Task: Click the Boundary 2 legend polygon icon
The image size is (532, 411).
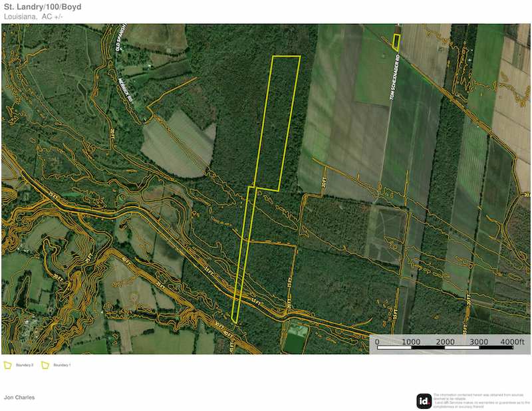Action: pos(8,365)
